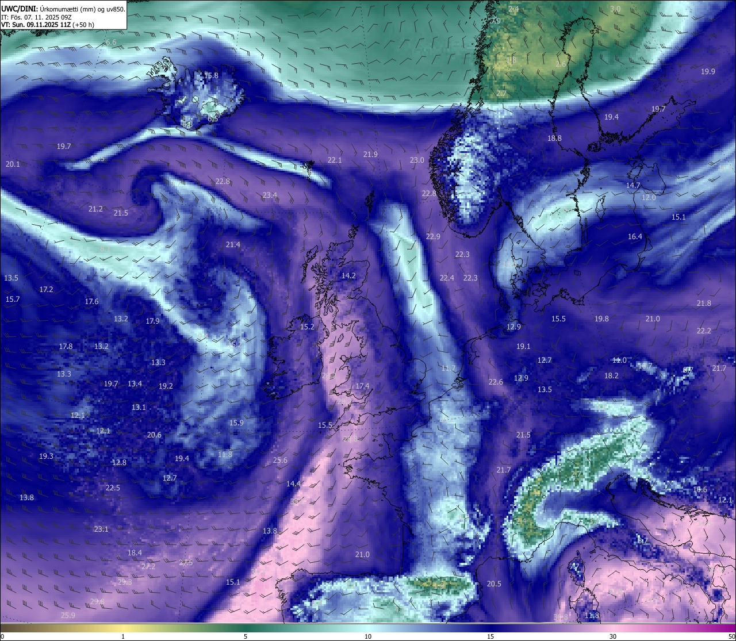736x641 pixels.
Task: Select the IT: Fös. 07. 11. 2025 09Z line
Action: click(37, 17)
